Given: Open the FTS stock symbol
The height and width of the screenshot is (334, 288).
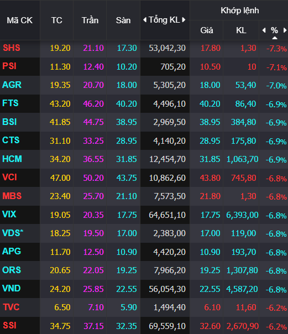Looking at the screenshot, I should pos(11,103).
